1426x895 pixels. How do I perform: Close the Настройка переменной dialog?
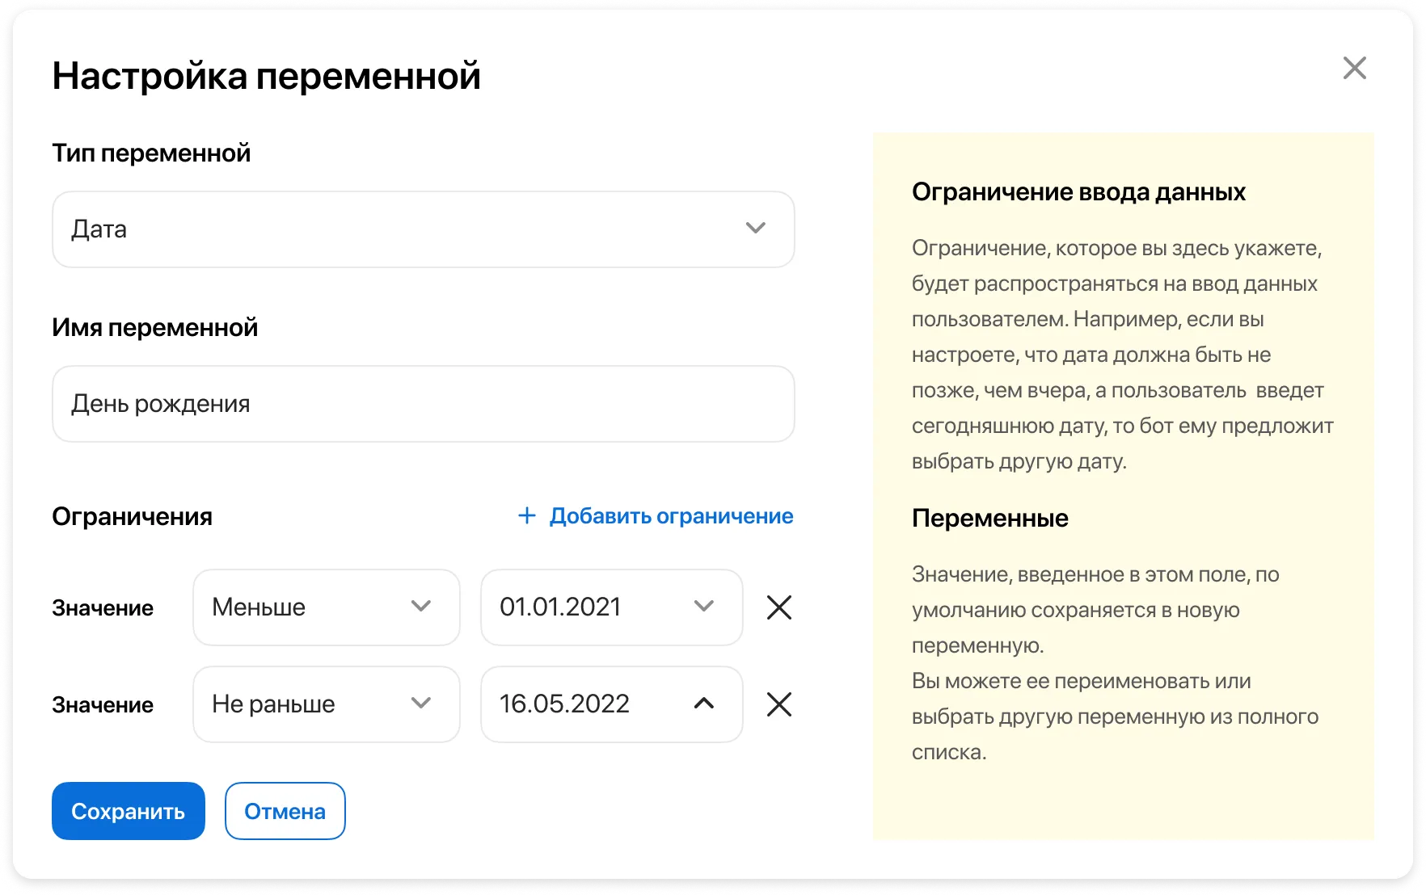pos(1354,68)
